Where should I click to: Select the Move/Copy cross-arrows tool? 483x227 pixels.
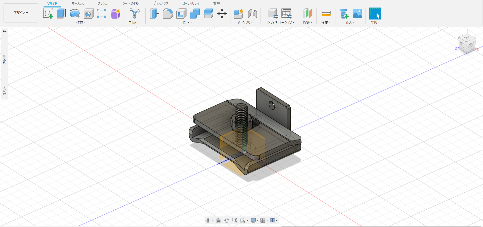coord(222,14)
